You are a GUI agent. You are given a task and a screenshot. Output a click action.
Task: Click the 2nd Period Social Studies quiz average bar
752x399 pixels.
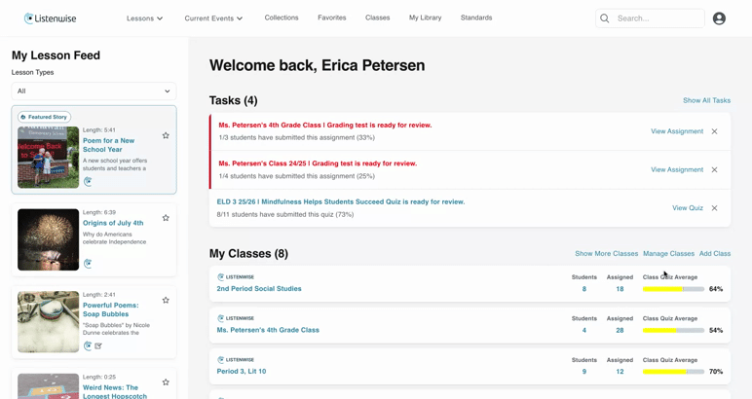(x=673, y=289)
